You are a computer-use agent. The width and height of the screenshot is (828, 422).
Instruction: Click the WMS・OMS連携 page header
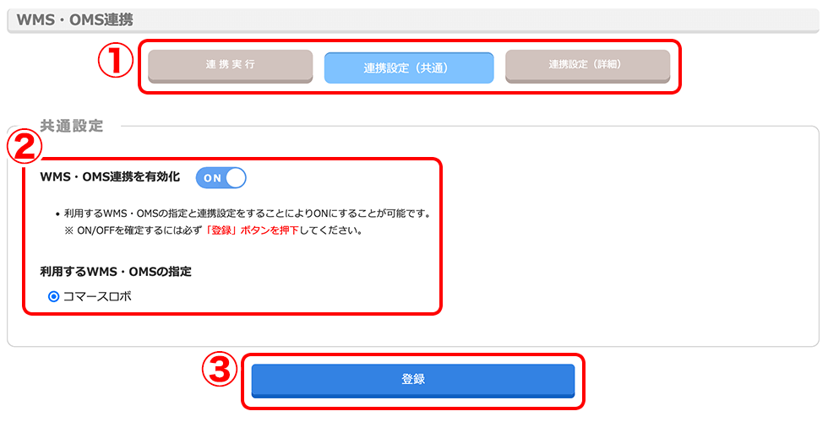click(x=74, y=20)
